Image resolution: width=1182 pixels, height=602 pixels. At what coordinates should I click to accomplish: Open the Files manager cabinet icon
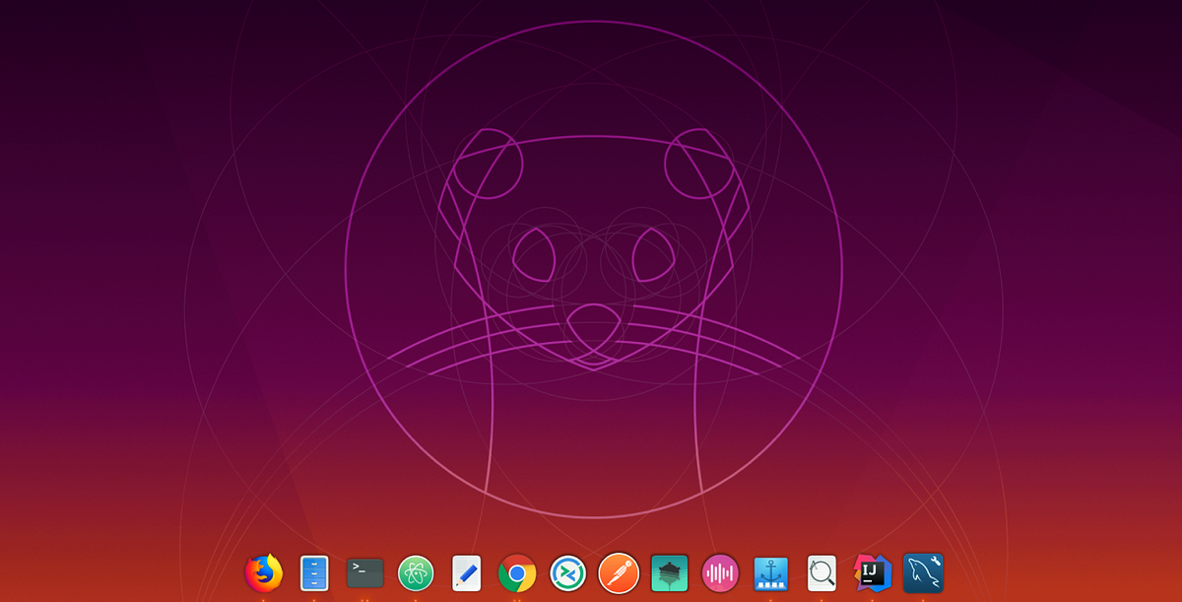(314, 572)
